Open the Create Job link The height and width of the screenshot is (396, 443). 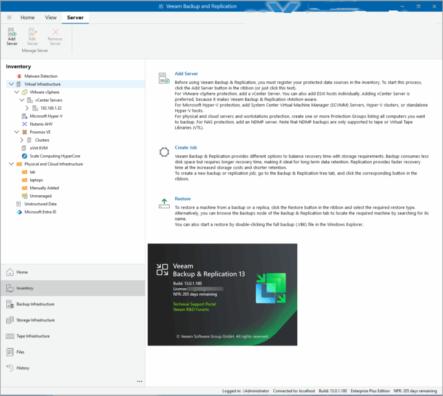click(186, 147)
